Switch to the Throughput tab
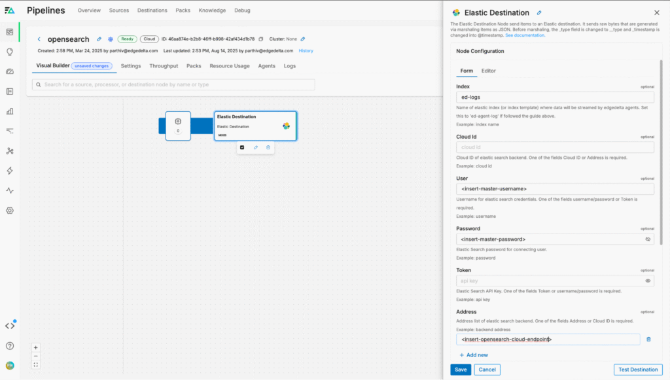 click(x=164, y=66)
